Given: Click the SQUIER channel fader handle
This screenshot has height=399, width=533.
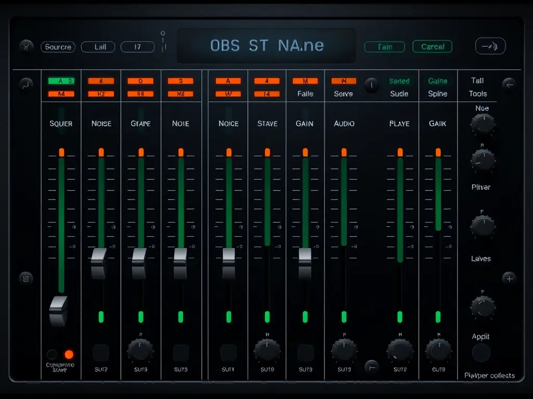Looking at the screenshot, I should coord(58,311).
